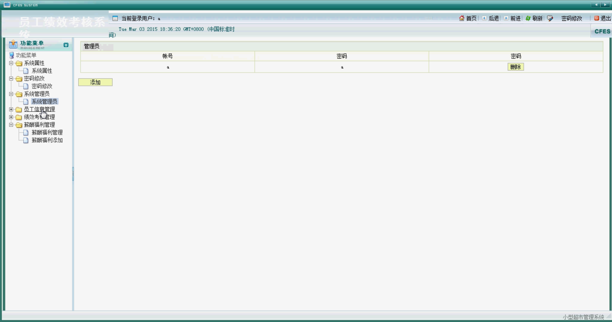Click the 密码修改 pencil icon in toolbar

550,18
